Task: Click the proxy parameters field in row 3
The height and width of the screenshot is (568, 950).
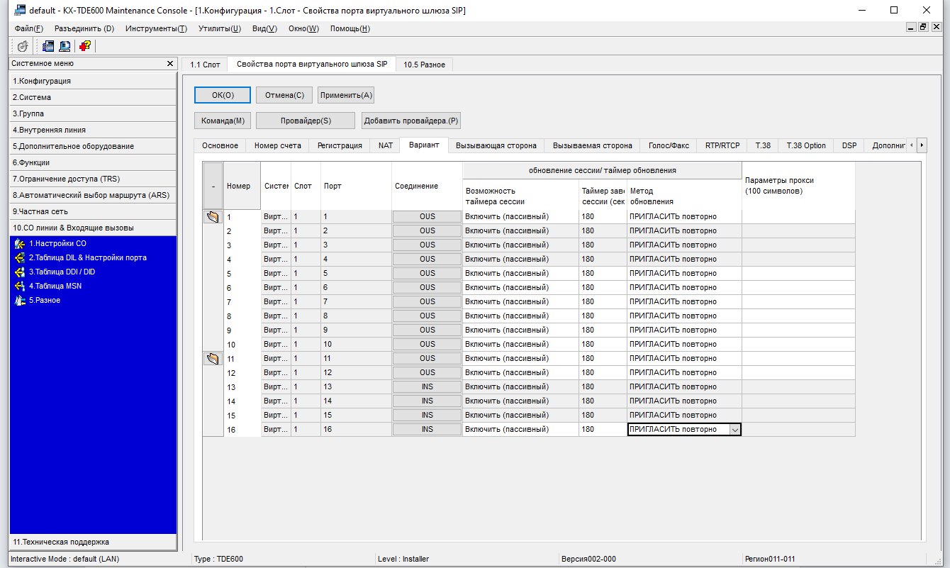Action: point(798,245)
